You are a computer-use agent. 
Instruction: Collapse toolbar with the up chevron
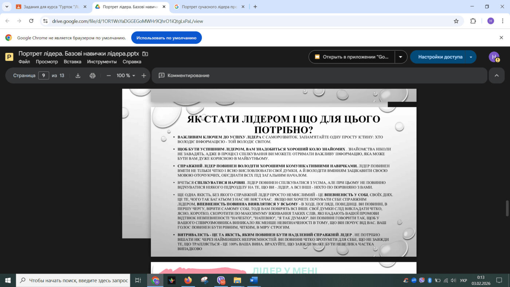coord(497,75)
